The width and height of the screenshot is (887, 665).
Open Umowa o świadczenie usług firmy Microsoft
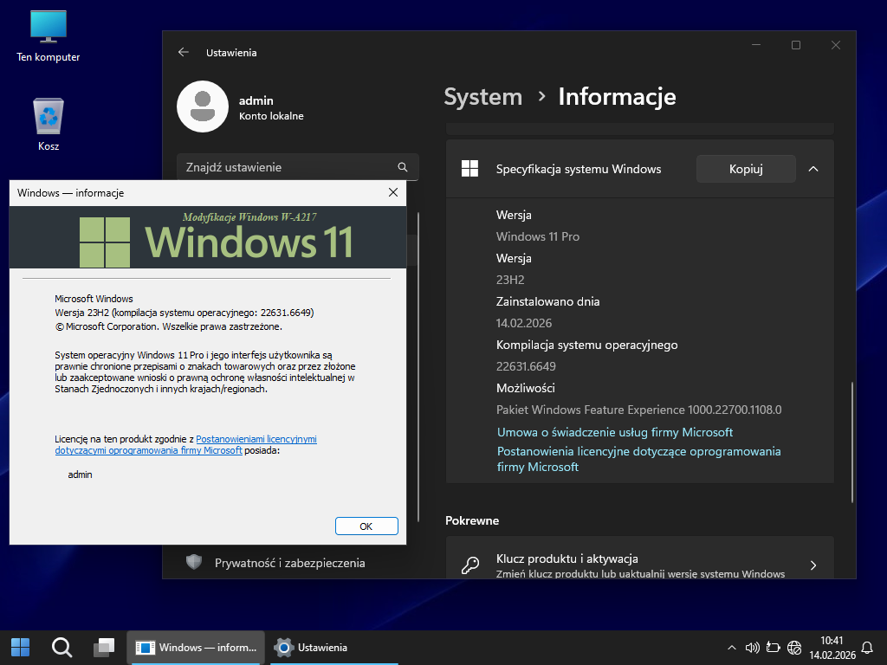(x=615, y=432)
